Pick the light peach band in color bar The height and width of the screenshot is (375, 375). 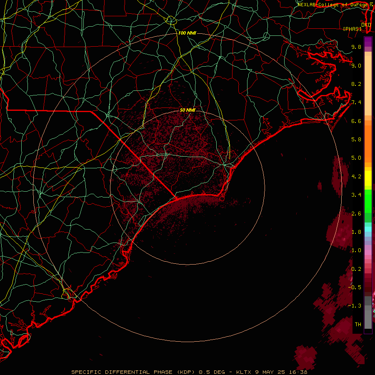[x=368, y=85]
